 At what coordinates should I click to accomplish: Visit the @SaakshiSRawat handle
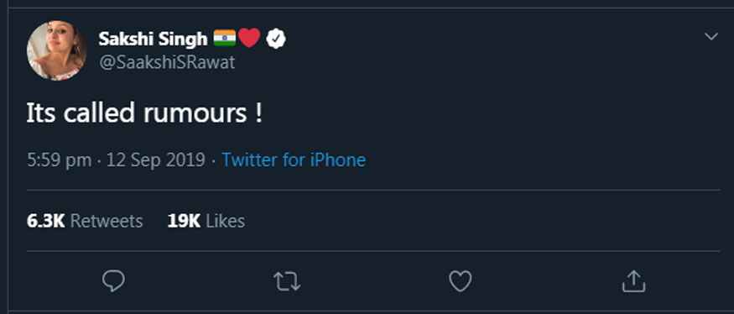pos(167,62)
